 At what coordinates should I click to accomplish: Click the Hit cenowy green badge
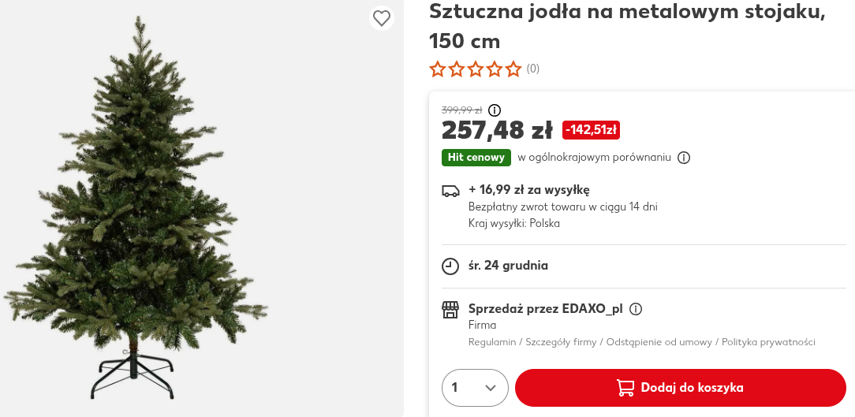point(476,158)
